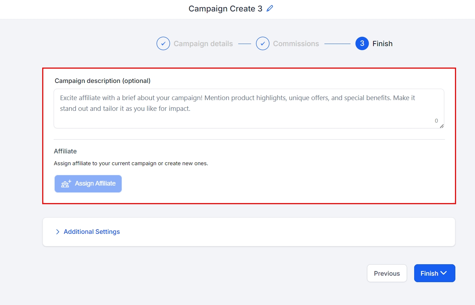Go back to the Campaign details step

click(203, 44)
